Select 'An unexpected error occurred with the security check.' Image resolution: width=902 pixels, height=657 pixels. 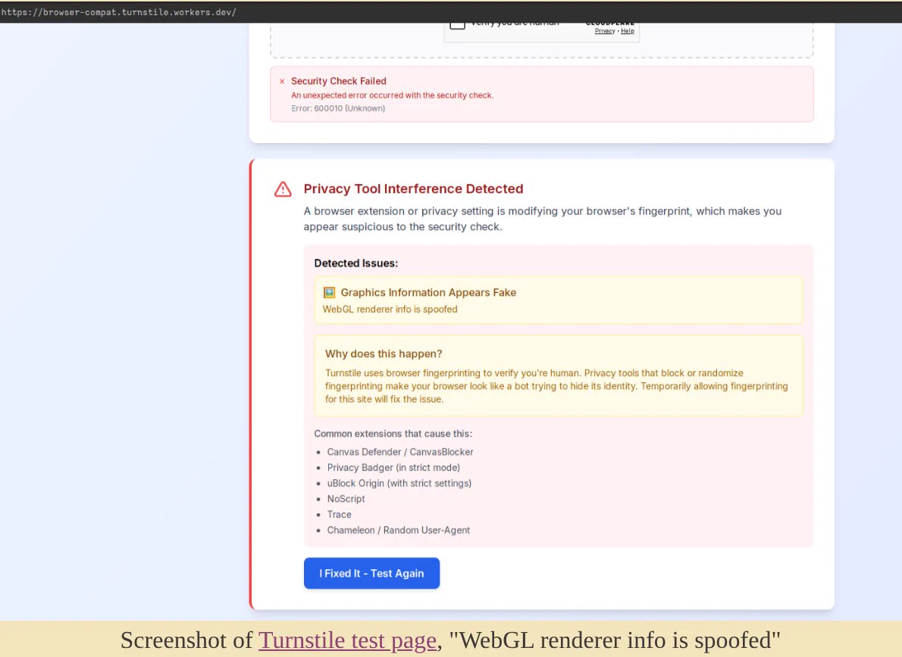[393, 95]
